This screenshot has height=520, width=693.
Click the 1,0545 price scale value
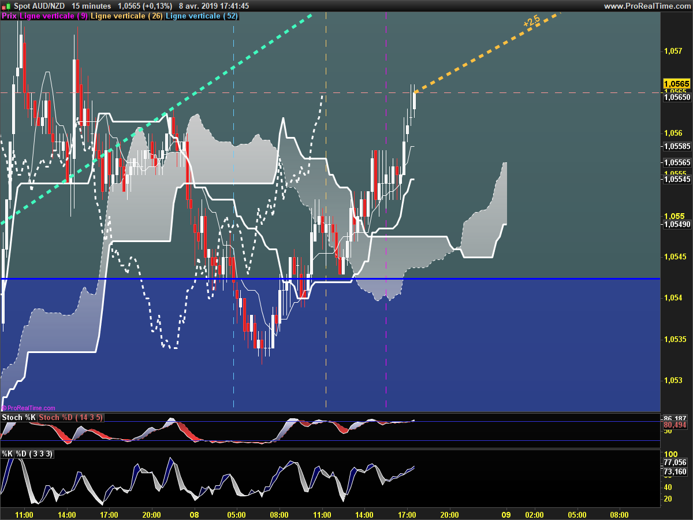coord(676,257)
